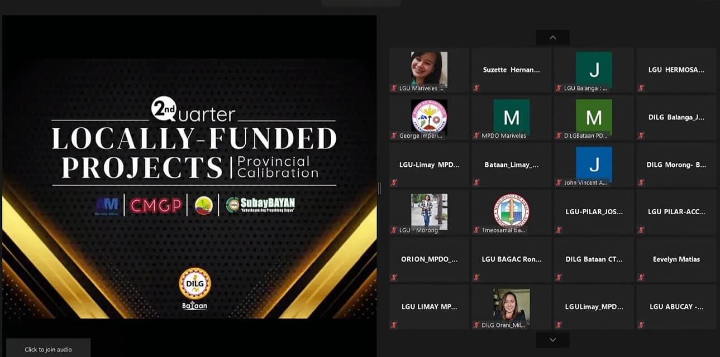Screen dimensions: 720x357
Task: Click muted mic icon on DILG Balanga_J... tile
Action: click(x=641, y=136)
